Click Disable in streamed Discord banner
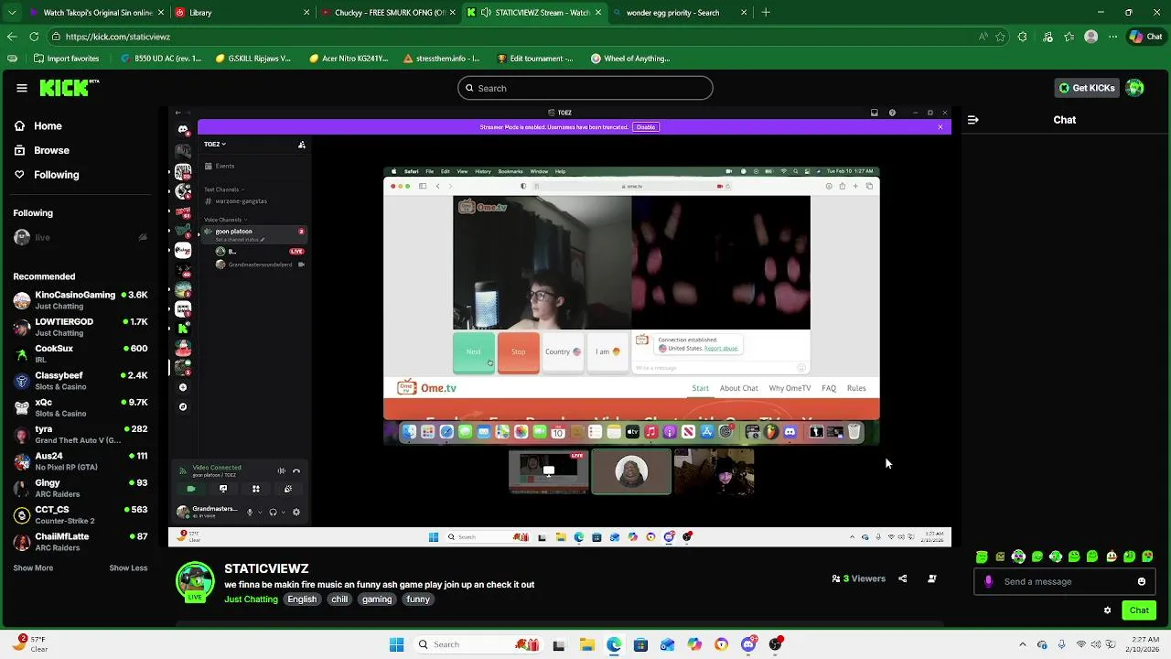 (x=646, y=127)
